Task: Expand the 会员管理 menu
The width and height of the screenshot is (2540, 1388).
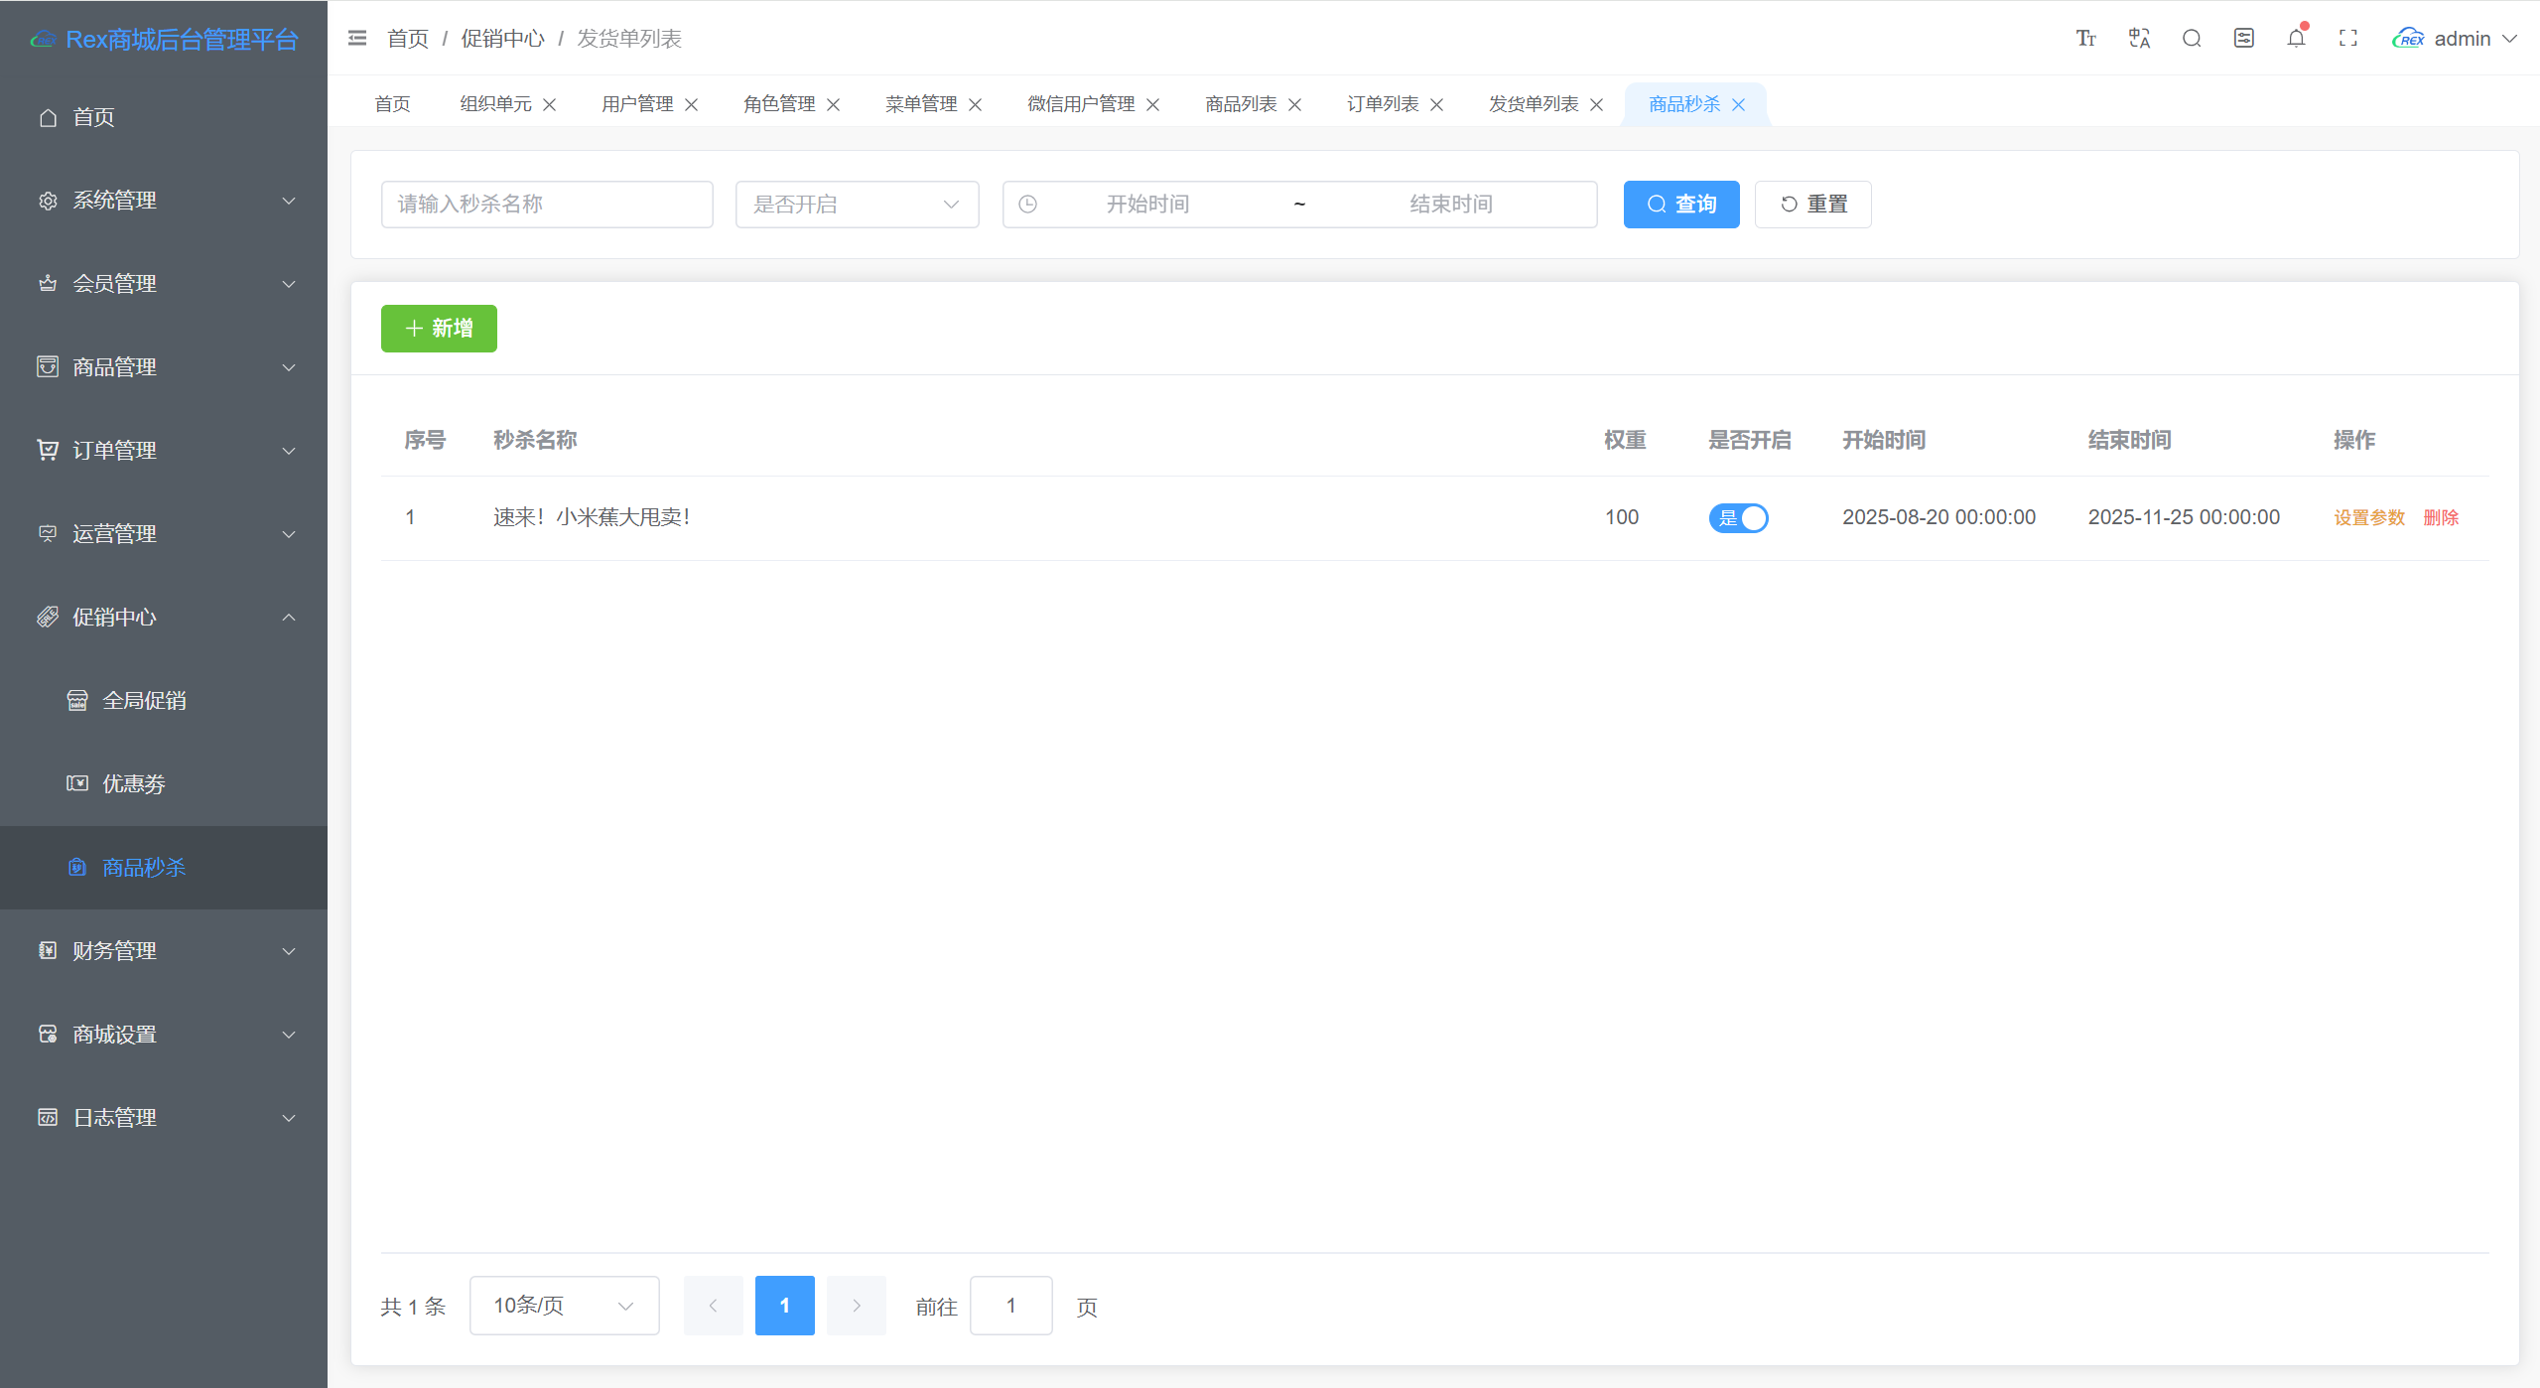Action: coord(164,283)
